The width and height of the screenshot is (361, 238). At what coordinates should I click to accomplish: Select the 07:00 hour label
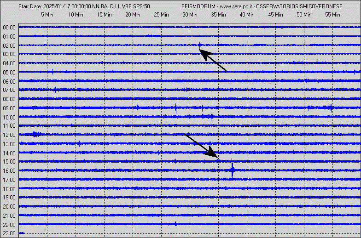click(x=9, y=90)
